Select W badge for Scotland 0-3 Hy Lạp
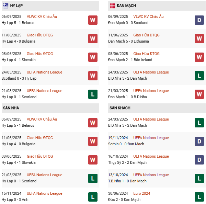 click(x=93, y=76)
